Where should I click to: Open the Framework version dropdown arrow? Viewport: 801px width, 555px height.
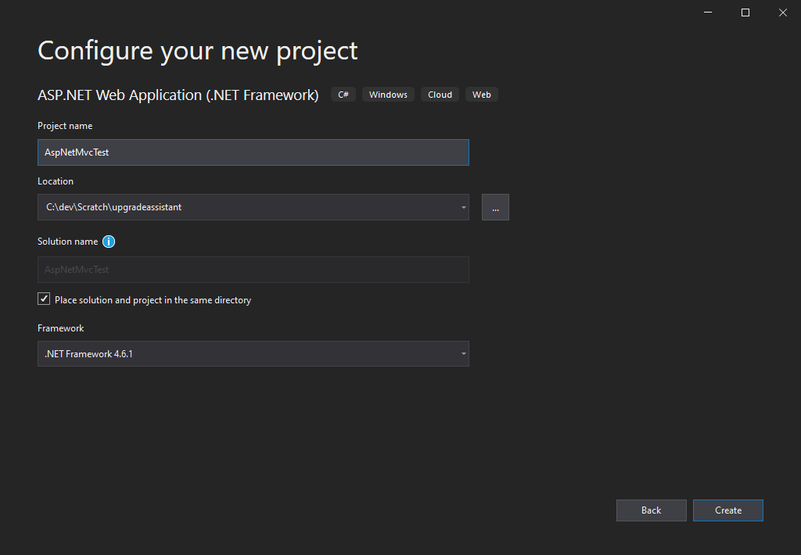tap(463, 354)
